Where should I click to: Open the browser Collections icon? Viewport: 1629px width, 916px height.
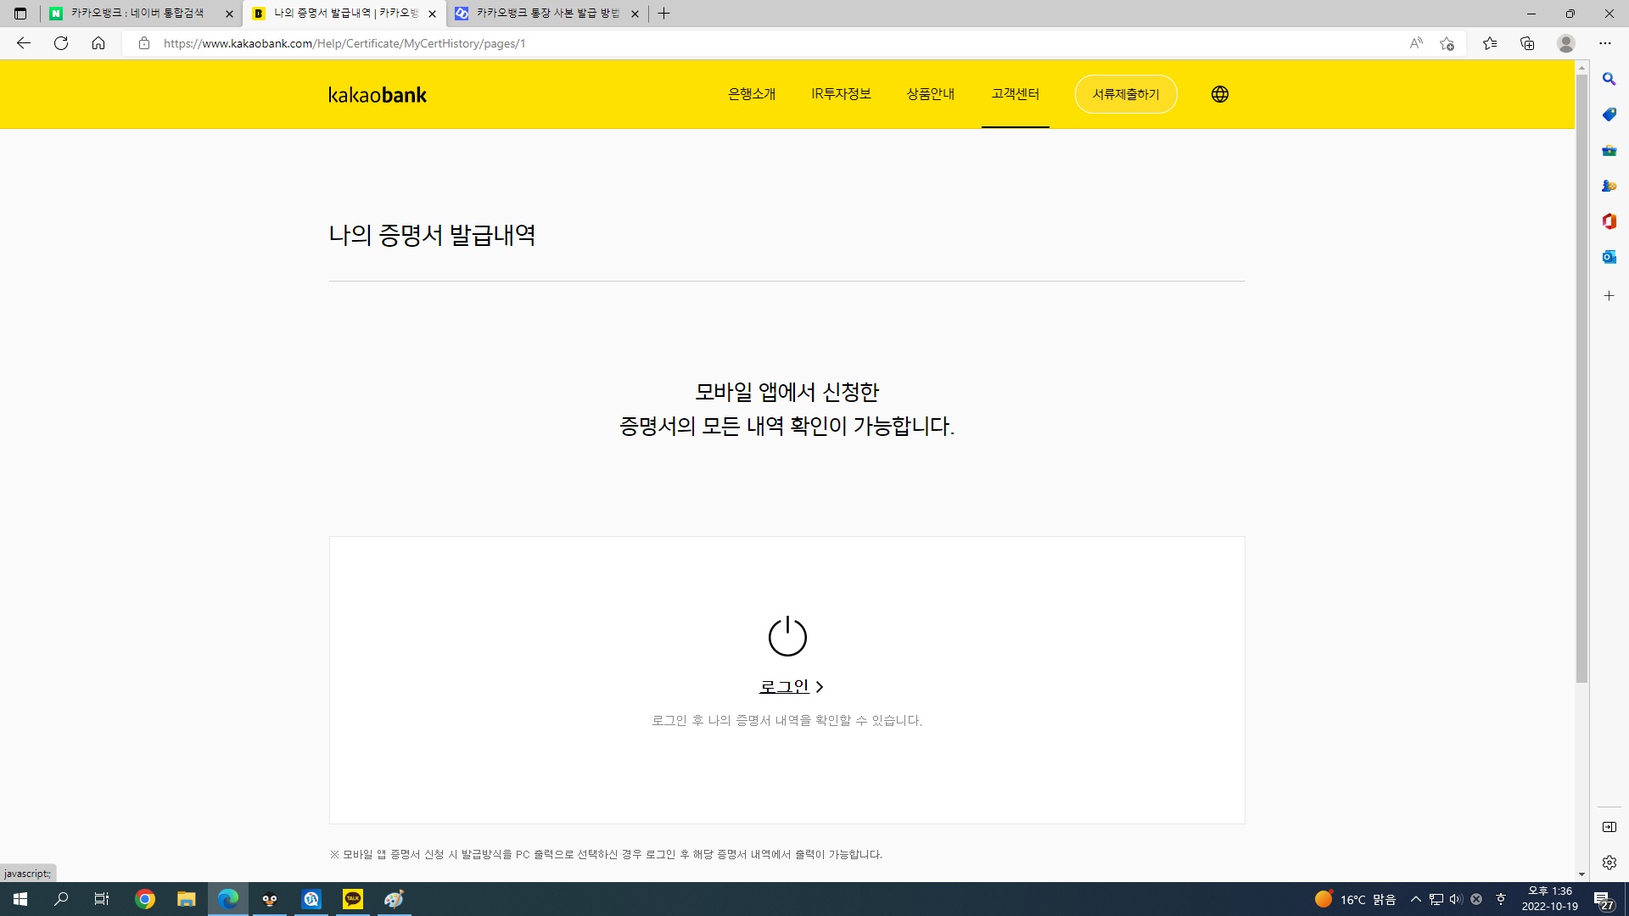1527,43
